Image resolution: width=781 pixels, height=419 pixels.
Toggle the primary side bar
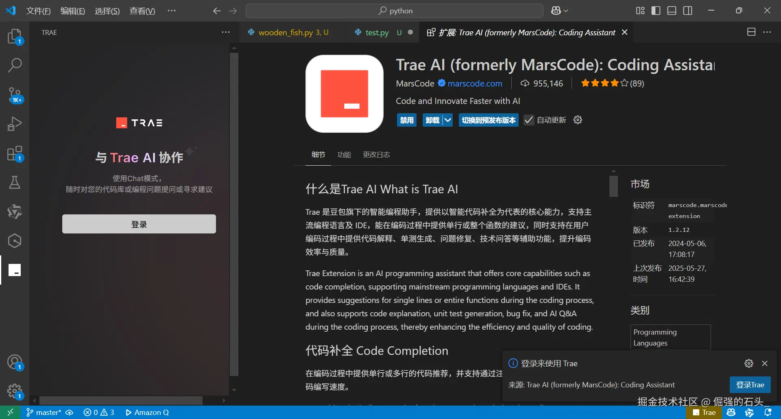click(656, 11)
